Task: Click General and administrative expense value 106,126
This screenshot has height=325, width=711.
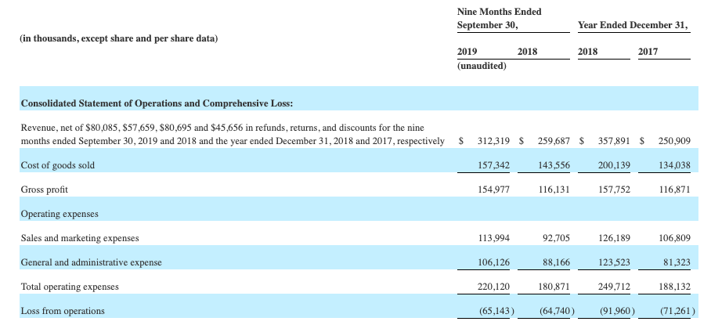Action: tap(493, 262)
